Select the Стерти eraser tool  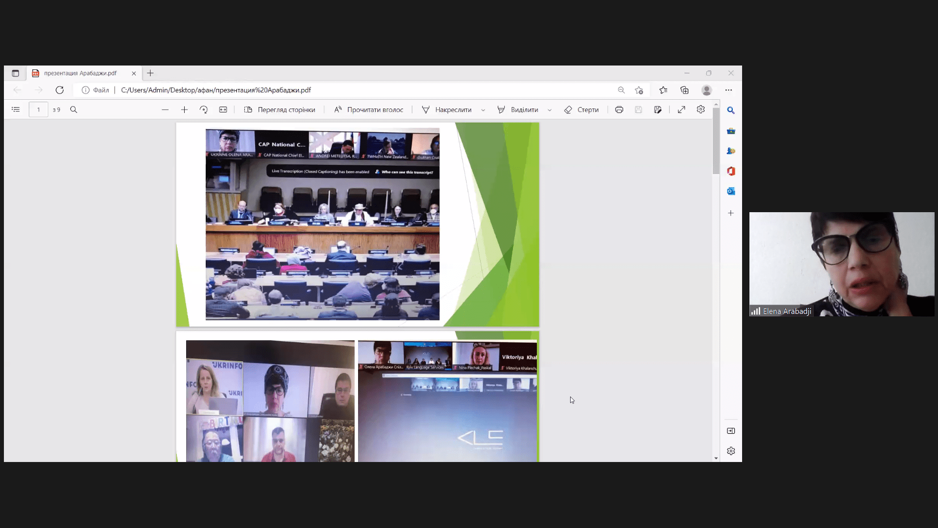point(581,110)
